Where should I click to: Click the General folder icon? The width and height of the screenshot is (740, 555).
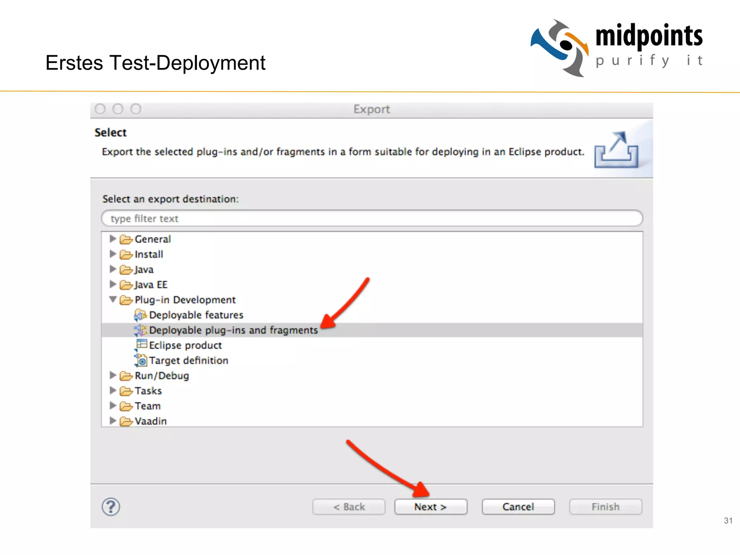[126, 240]
